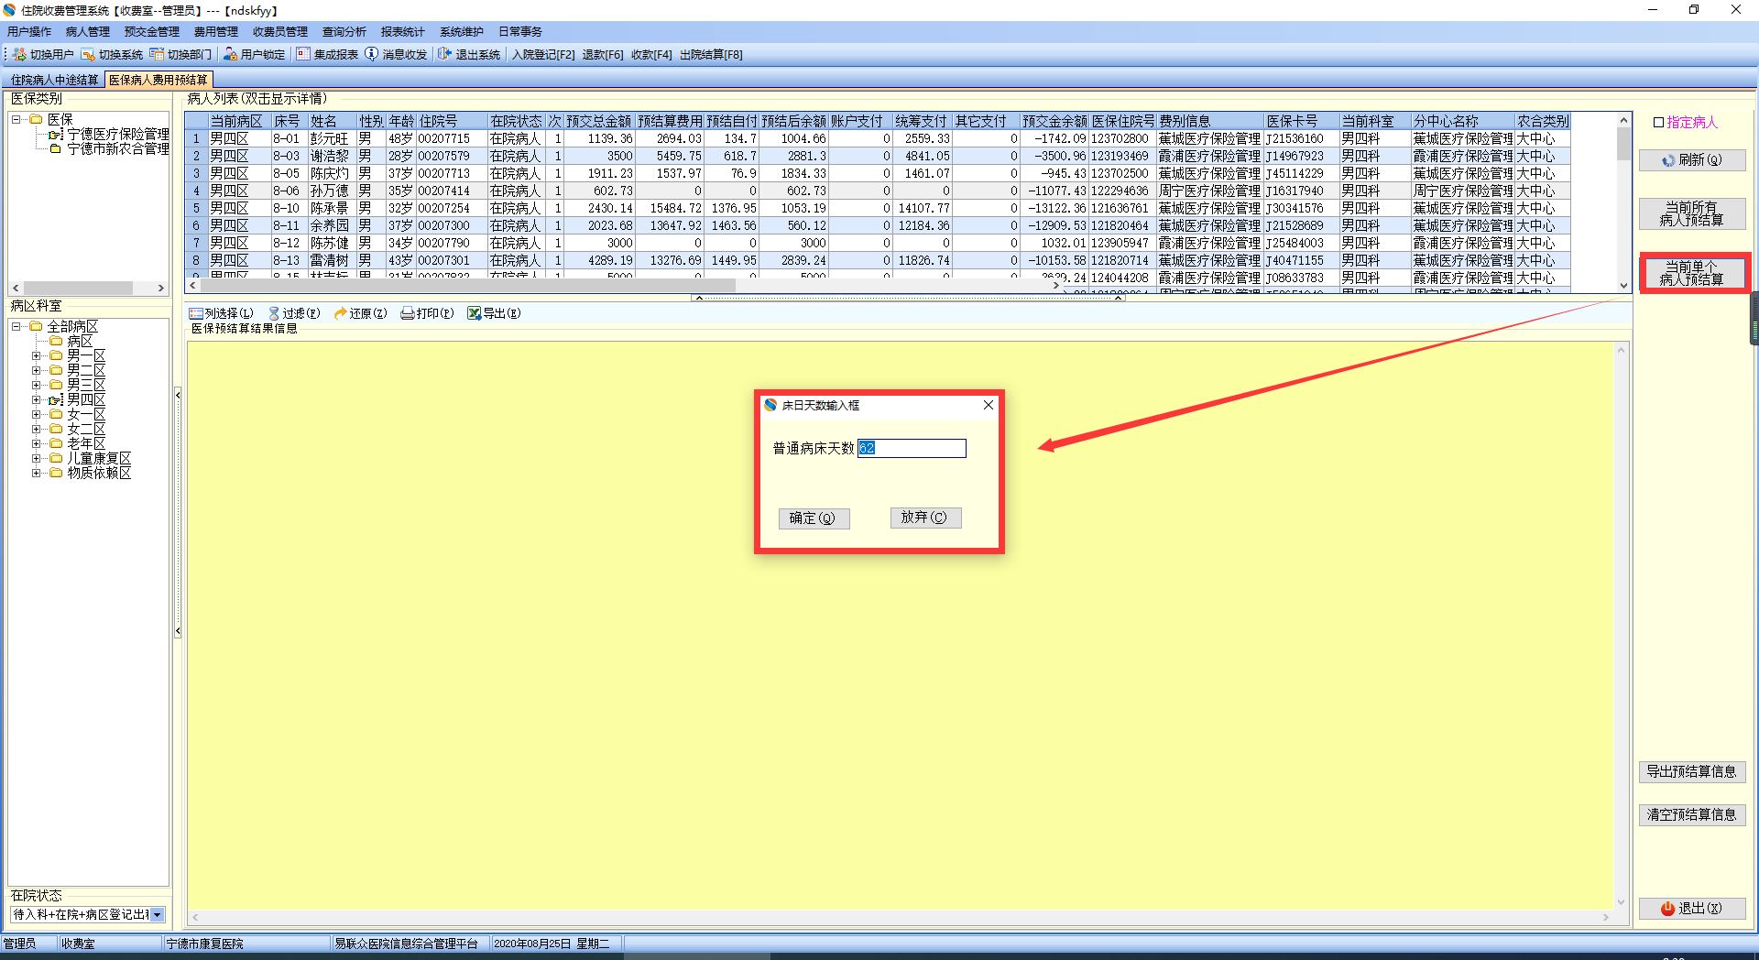Open the 预交金管理 menu
Image resolution: width=1759 pixels, height=960 pixels.
[152, 32]
